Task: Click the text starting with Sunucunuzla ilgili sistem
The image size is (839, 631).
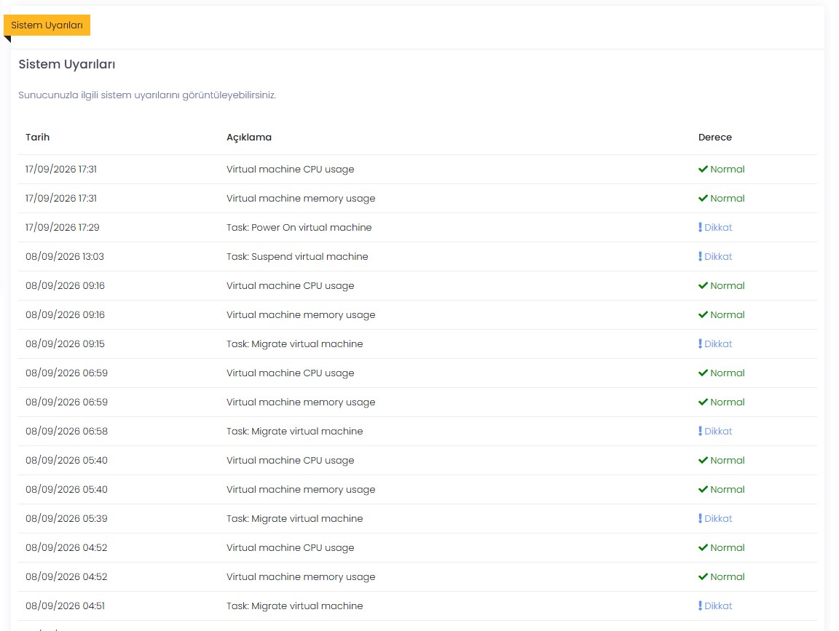Action: click(147, 95)
